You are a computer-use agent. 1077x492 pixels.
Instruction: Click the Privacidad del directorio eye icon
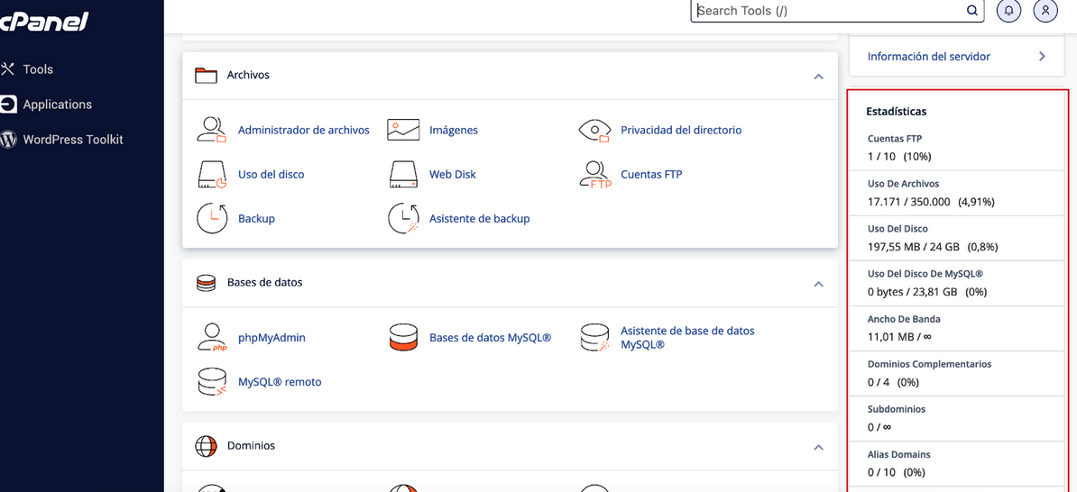coord(594,130)
